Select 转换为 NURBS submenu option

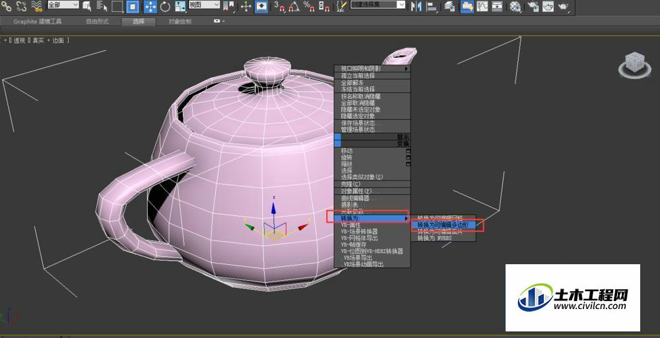(x=444, y=238)
